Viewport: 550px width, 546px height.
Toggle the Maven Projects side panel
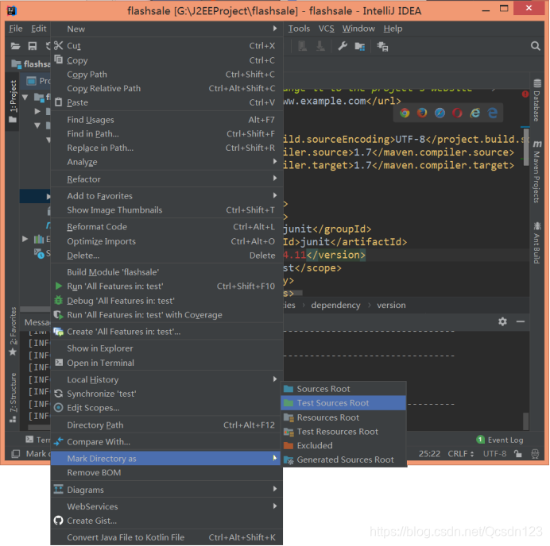536,171
